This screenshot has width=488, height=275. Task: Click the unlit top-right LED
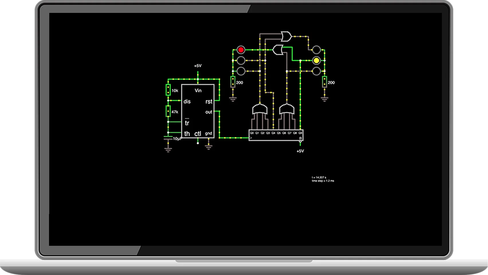coord(316,50)
